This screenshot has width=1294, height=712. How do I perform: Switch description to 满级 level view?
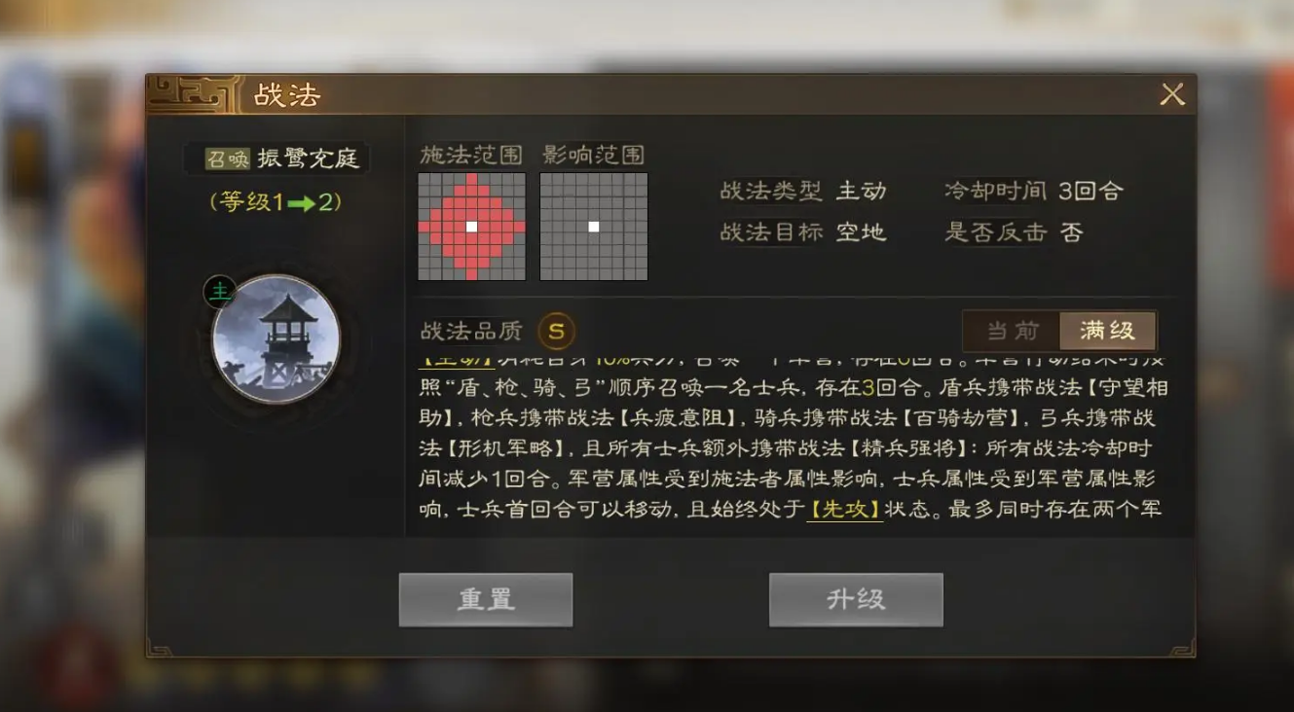pyautogui.click(x=1107, y=331)
